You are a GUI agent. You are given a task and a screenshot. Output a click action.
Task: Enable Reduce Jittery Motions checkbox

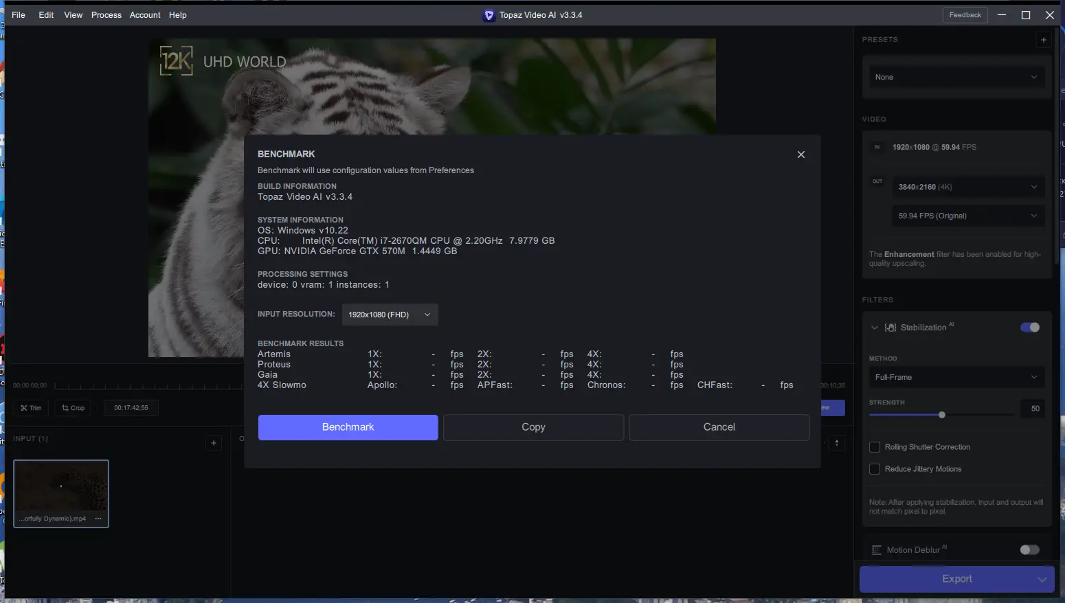[875, 469]
